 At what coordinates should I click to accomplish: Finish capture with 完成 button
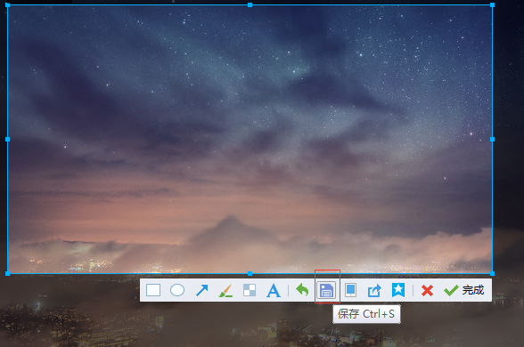coord(463,290)
